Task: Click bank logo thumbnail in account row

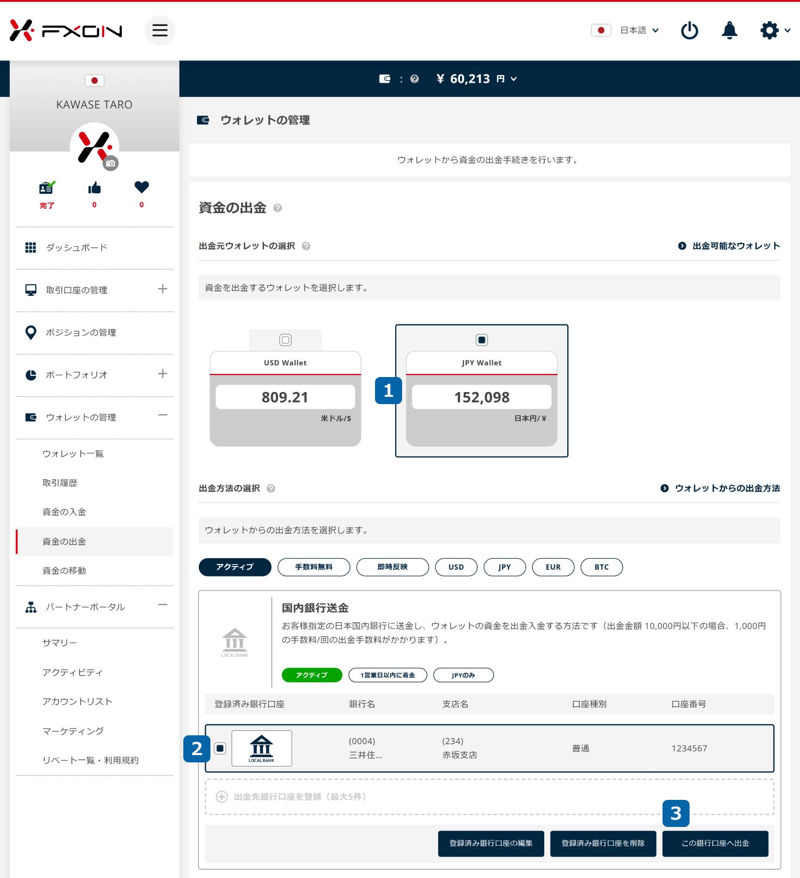Action: pyautogui.click(x=261, y=748)
